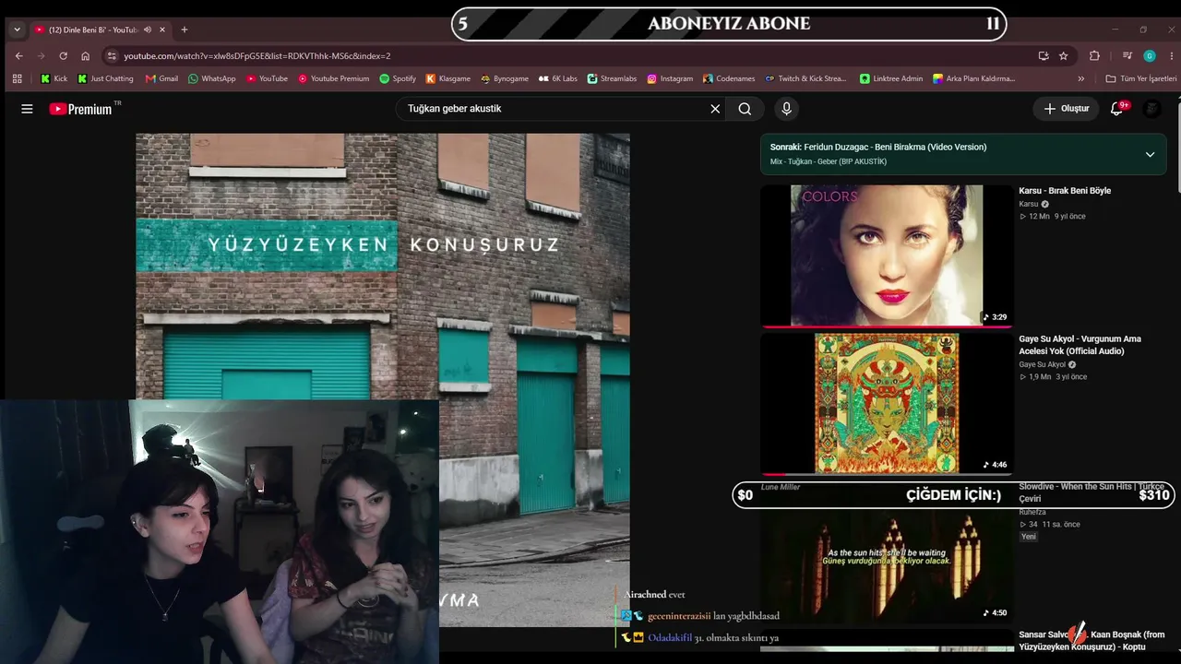Click the Mix - Tuğkan - Geber playlist text
Image resolution: width=1181 pixels, height=664 pixels.
pos(829,161)
